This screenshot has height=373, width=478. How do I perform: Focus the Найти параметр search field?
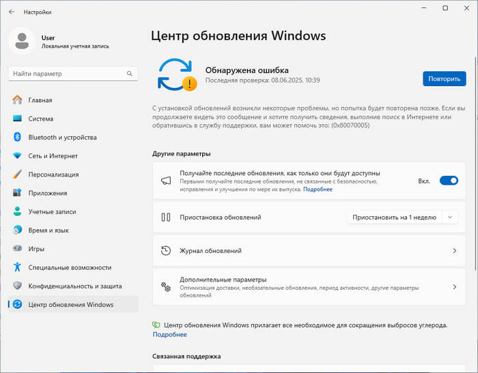point(65,73)
